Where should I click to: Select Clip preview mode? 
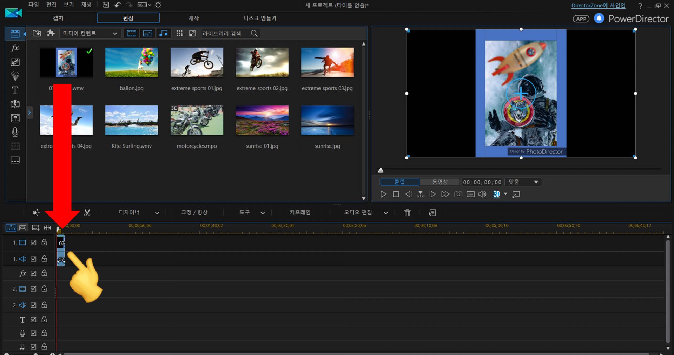click(x=400, y=182)
